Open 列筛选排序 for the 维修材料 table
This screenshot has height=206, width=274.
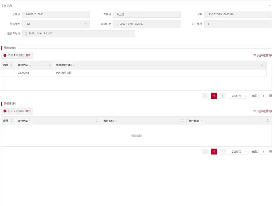(262, 111)
